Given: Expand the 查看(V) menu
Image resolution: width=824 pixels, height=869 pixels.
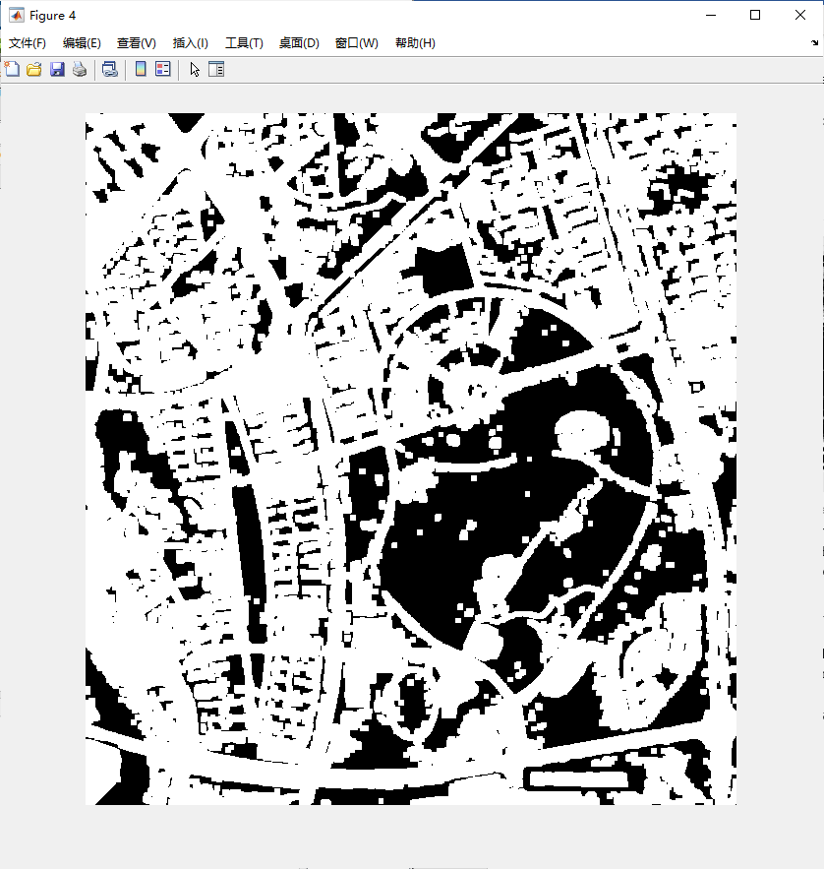Looking at the screenshot, I should click(x=136, y=43).
